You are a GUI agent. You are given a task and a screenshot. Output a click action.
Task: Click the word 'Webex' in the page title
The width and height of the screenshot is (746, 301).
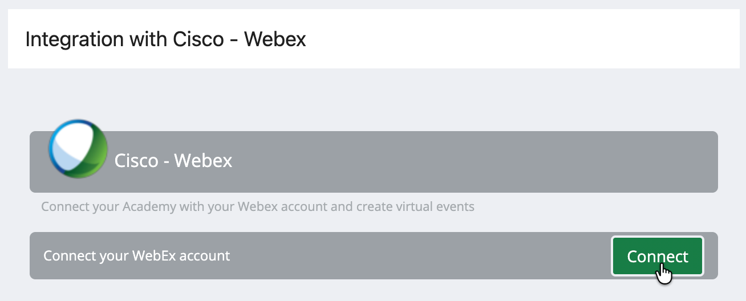(275, 39)
